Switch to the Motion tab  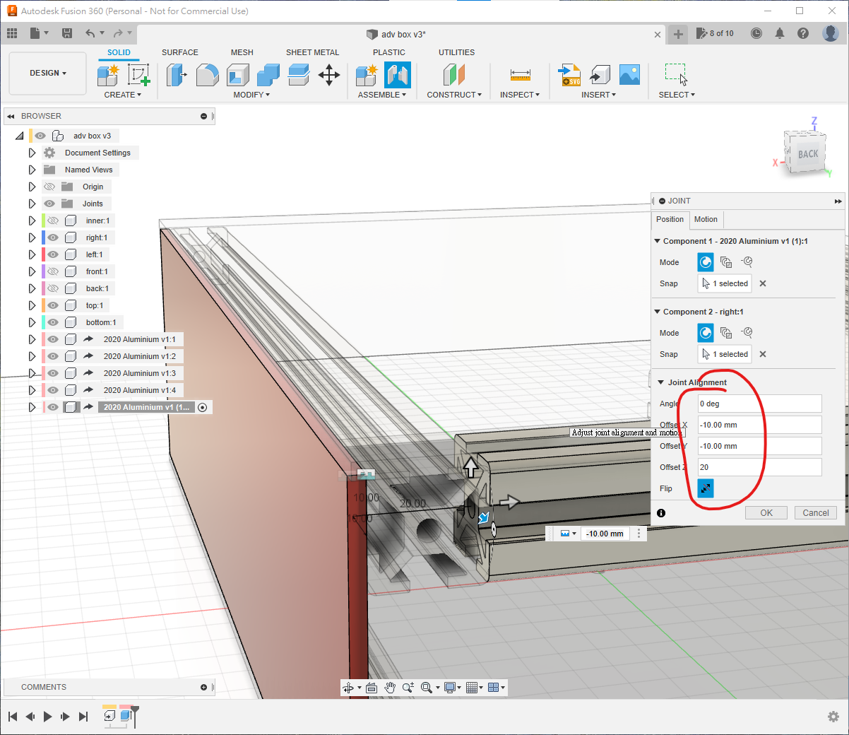click(x=705, y=219)
